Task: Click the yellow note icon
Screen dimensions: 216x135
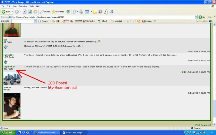Action: click(x=95, y=12)
